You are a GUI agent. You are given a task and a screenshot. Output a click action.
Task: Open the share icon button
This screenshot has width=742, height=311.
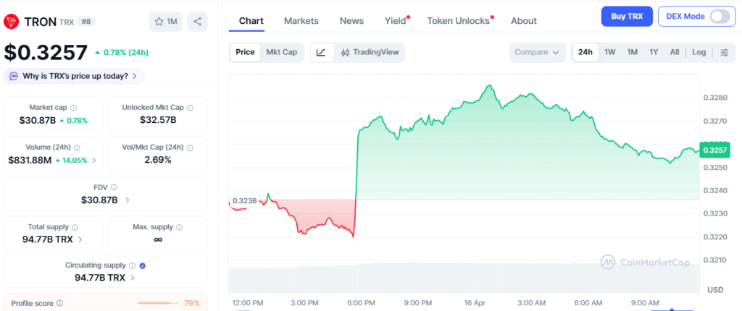(x=197, y=21)
